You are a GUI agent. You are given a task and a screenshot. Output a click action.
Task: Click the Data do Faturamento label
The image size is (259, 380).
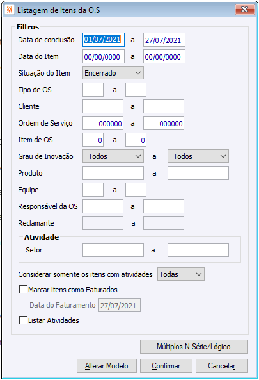tap(63, 305)
